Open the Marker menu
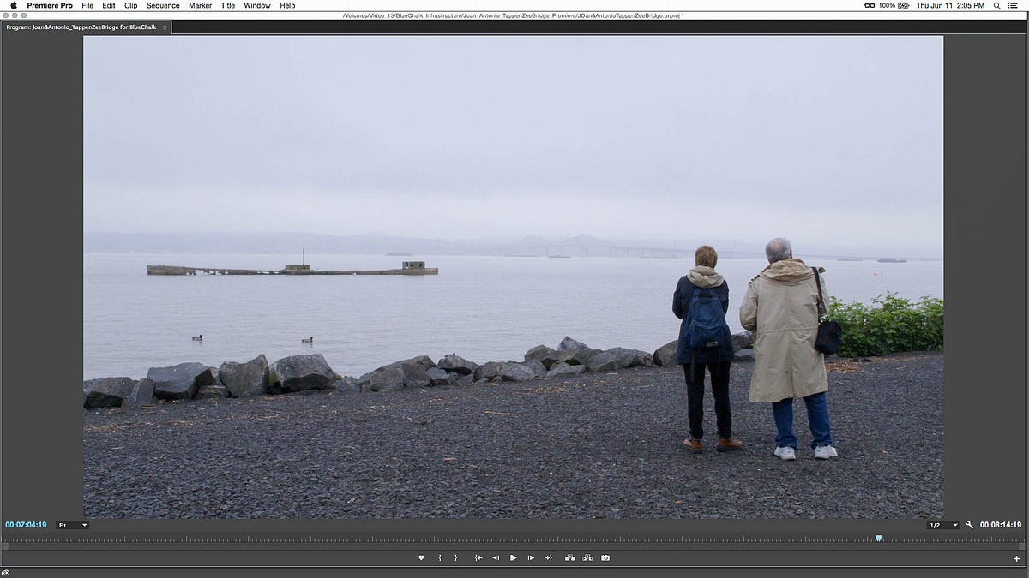Viewport: 1029px width, 578px height. click(x=201, y=5)
